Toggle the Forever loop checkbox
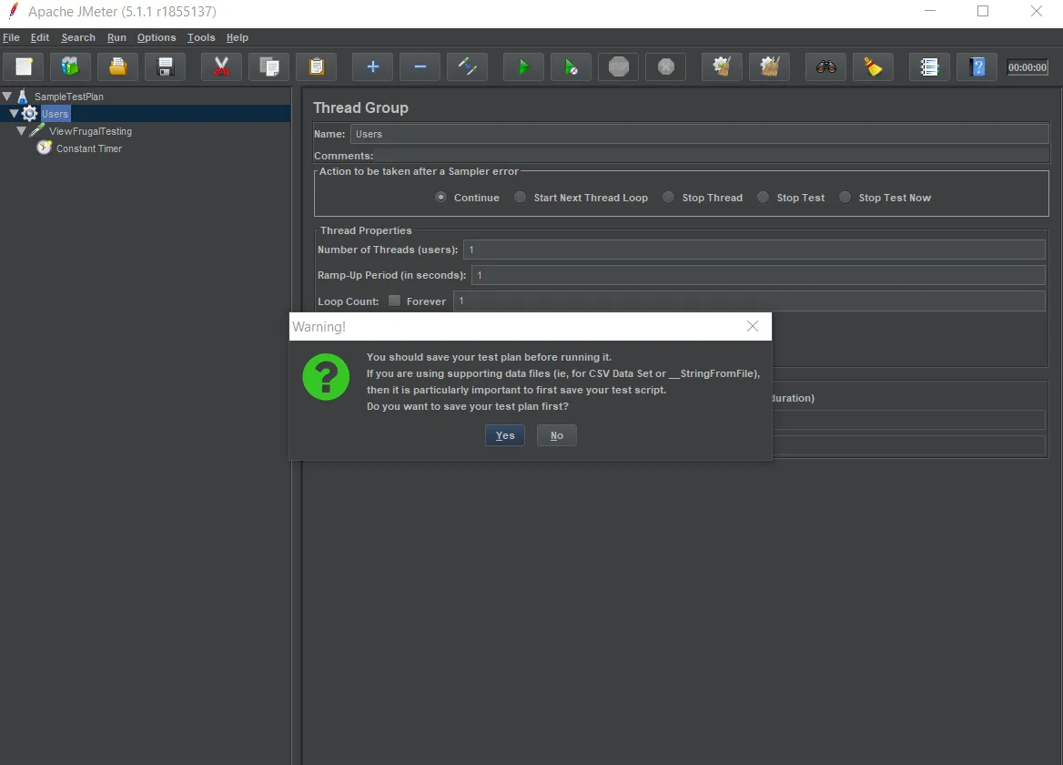Screen dimensions: 1063x765 (394, 301)
